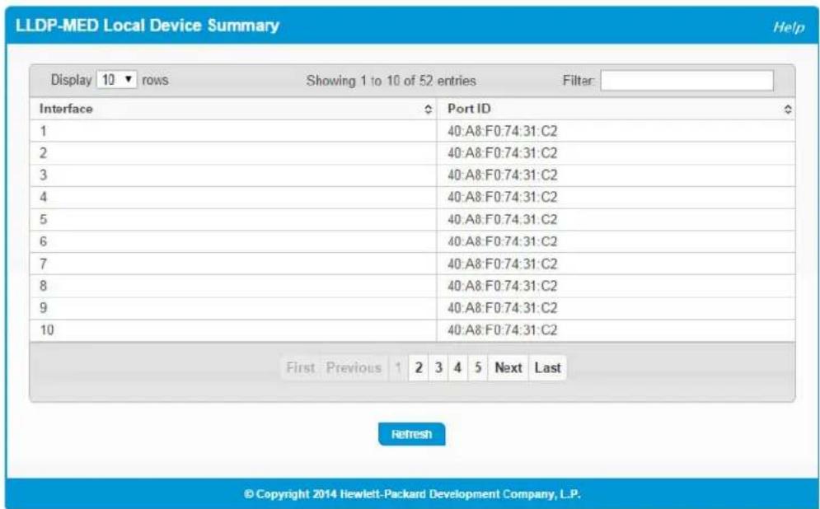Click Port ID value in row 8

[x=502, y=286]
